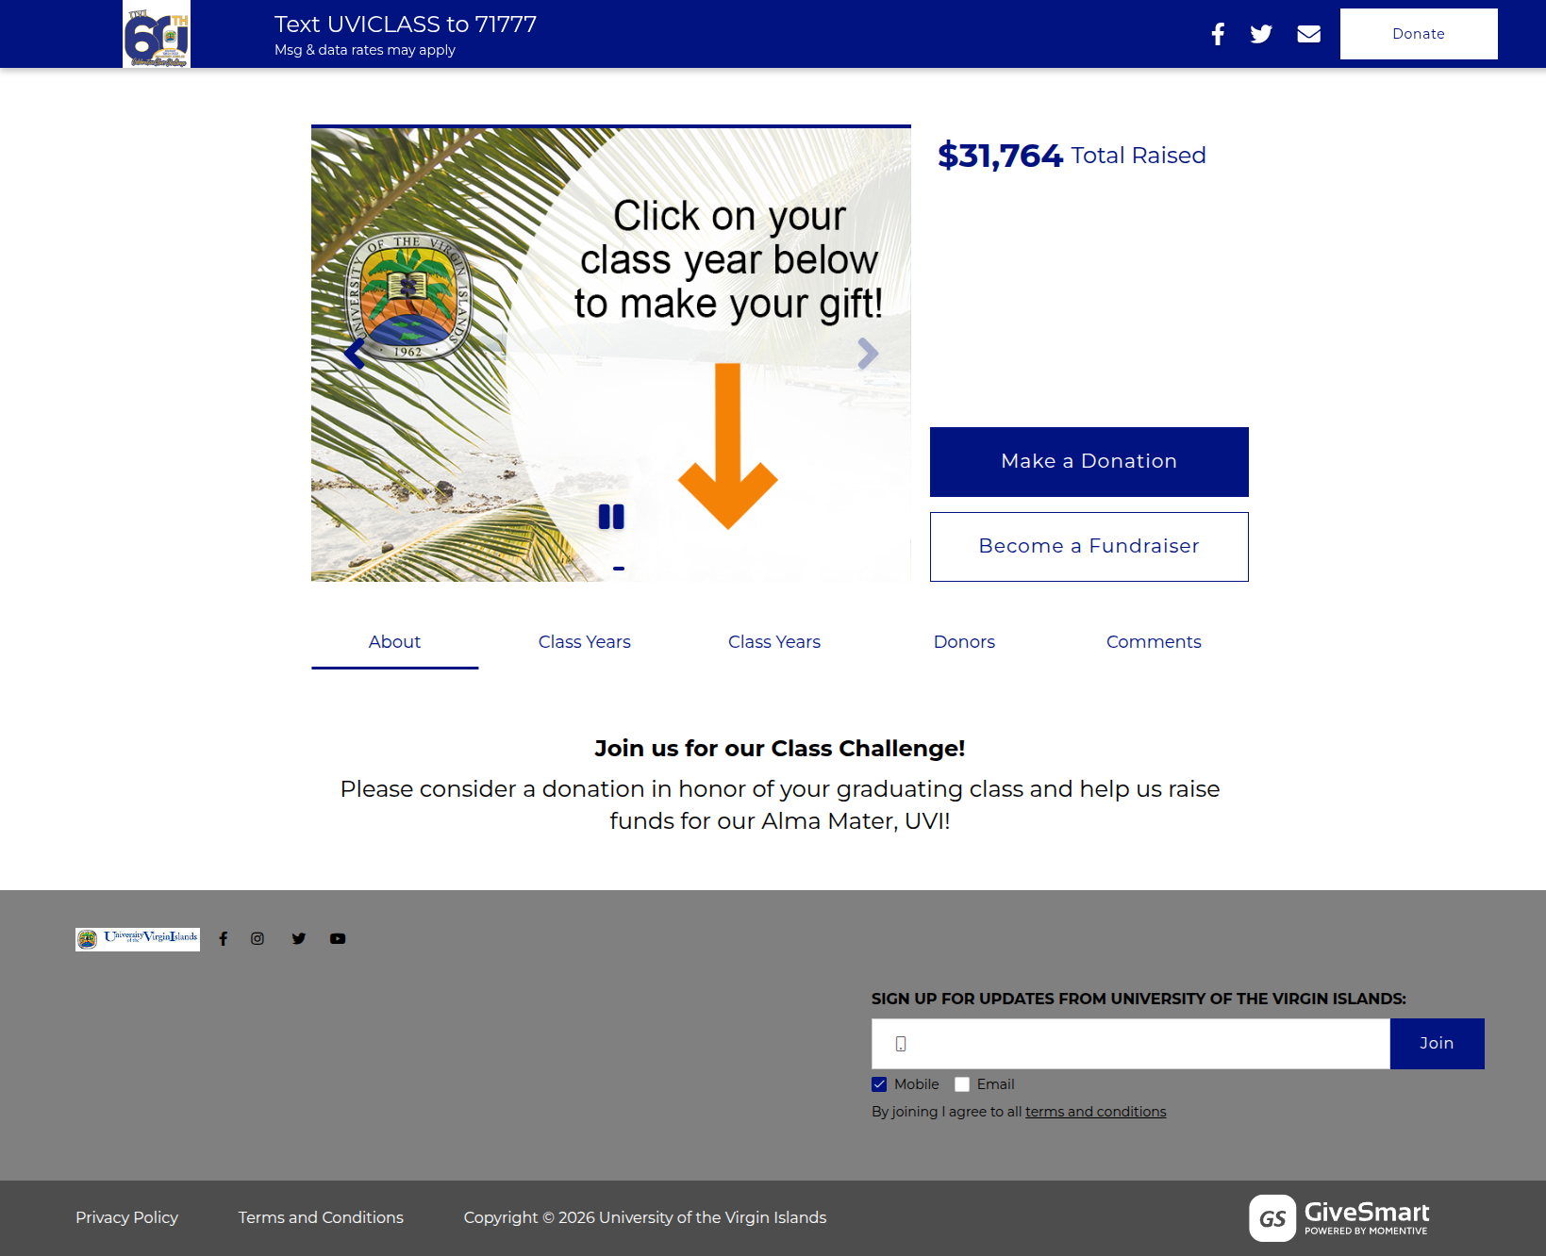
Task: Enable the Email checkbox
Action: [x=962, y=1084]
